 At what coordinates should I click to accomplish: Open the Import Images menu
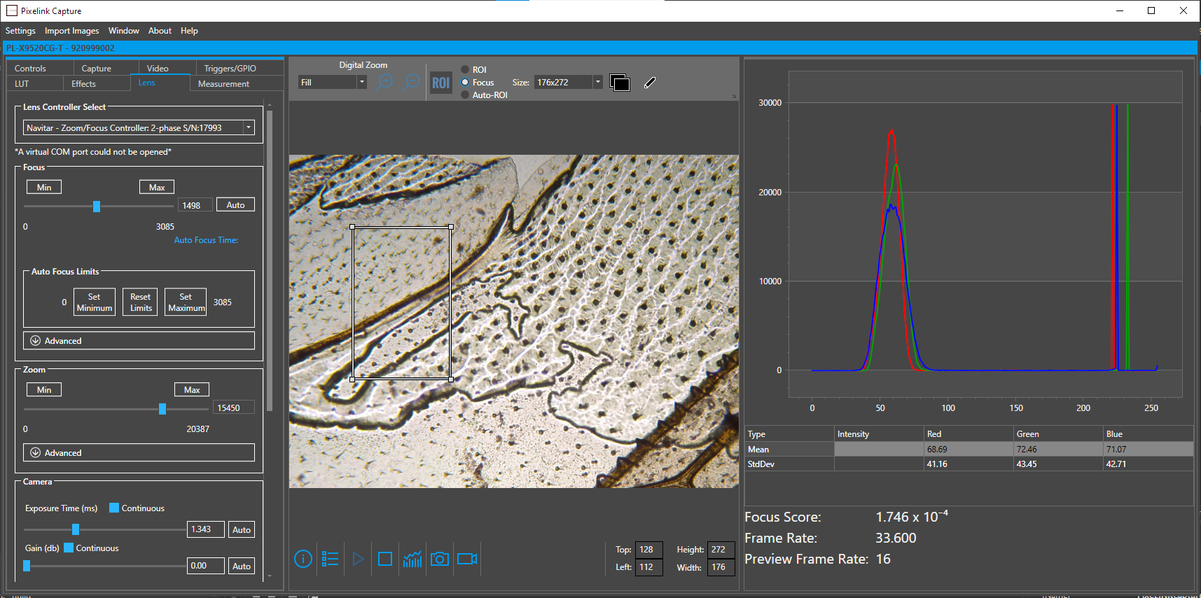coord(71,31)
